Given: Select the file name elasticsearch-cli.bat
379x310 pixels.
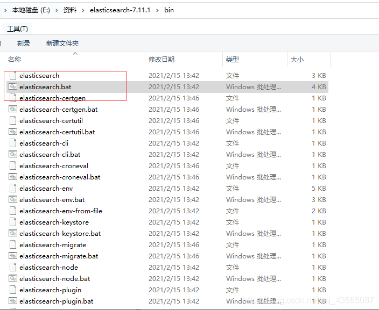Looking at the screenshot, I should tap(50, 155).
